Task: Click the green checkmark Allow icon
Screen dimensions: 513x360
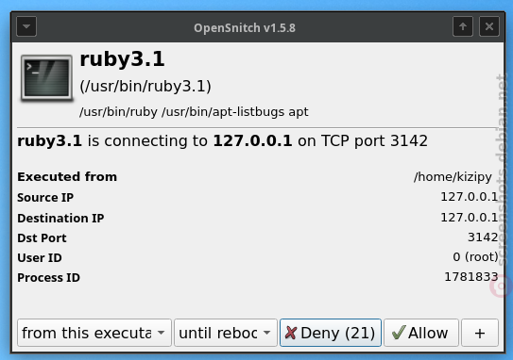Action: click(399, 333)
